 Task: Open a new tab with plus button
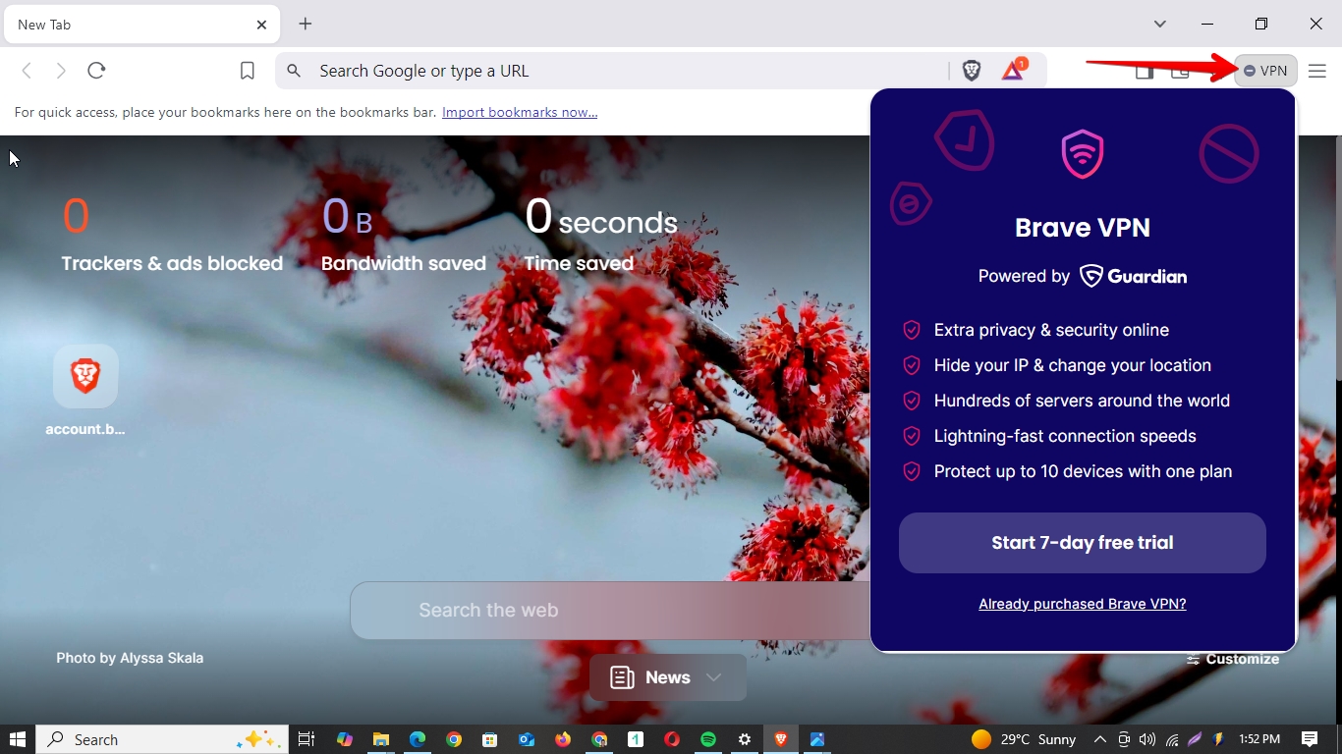click(x=306, y=24)
